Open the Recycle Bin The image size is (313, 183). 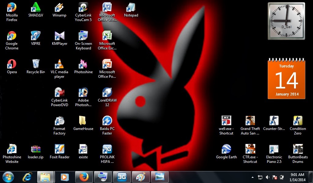[35, 64]
